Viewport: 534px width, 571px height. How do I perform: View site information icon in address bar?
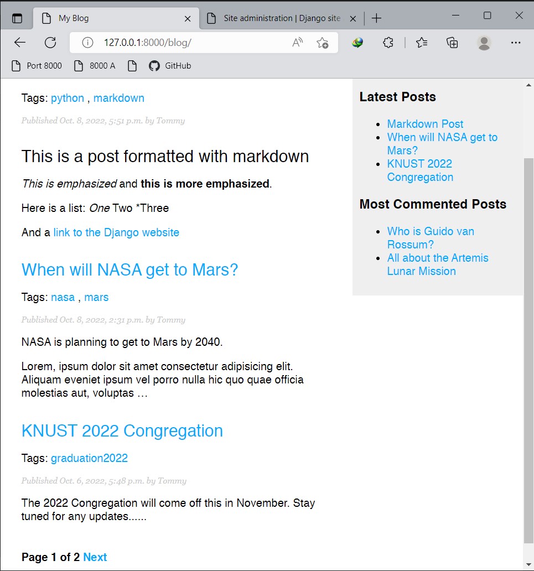tap(87, 43)
